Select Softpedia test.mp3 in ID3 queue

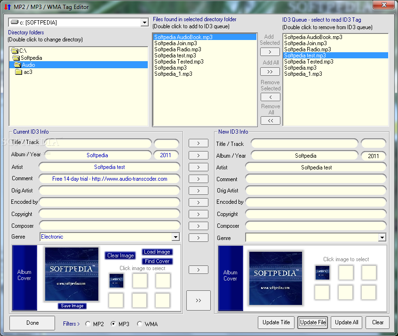pyautogui.click(x=335, y=56)
